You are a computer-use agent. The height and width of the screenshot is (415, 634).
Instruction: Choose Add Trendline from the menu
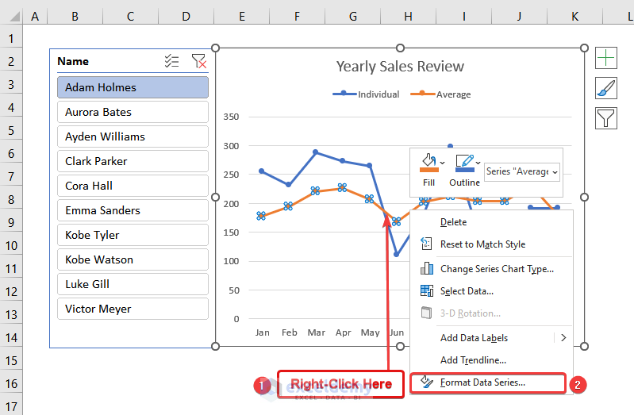pos(492,360)
